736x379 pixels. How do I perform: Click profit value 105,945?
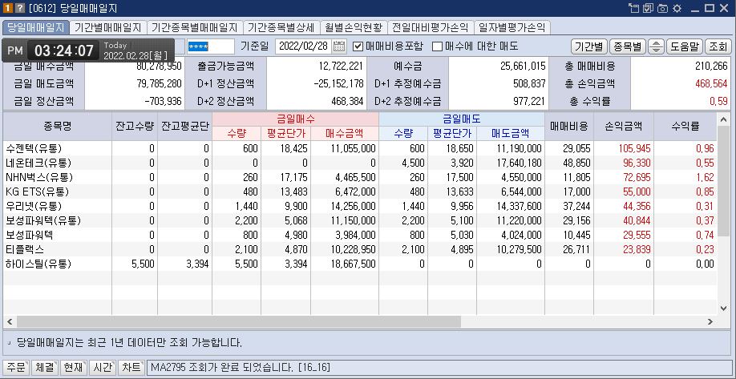pos(635,149)
